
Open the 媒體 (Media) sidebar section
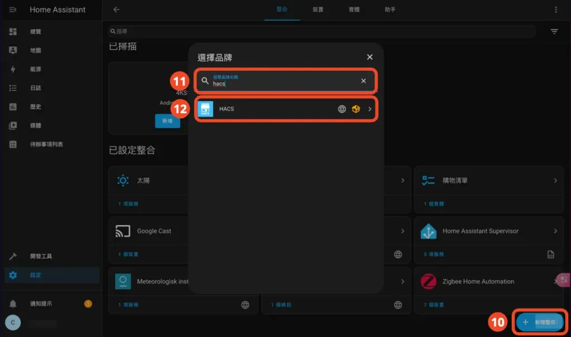pos(12,125)
